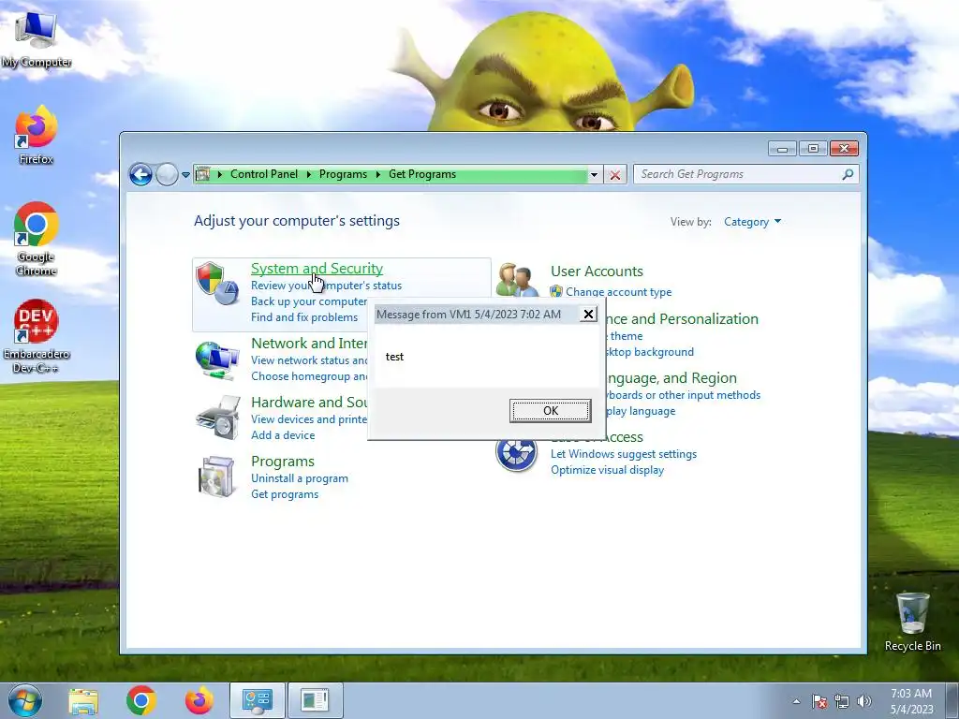Open Google Chrome desktop shortcut
The height and width of the screenshot is (719, 959).
pyautogui.click(x=36, y=240)
